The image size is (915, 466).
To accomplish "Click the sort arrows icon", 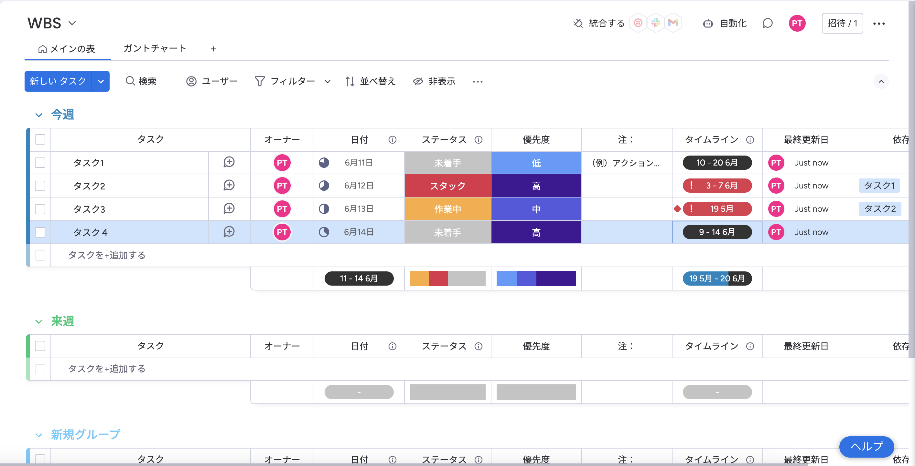I will [350, 81].
